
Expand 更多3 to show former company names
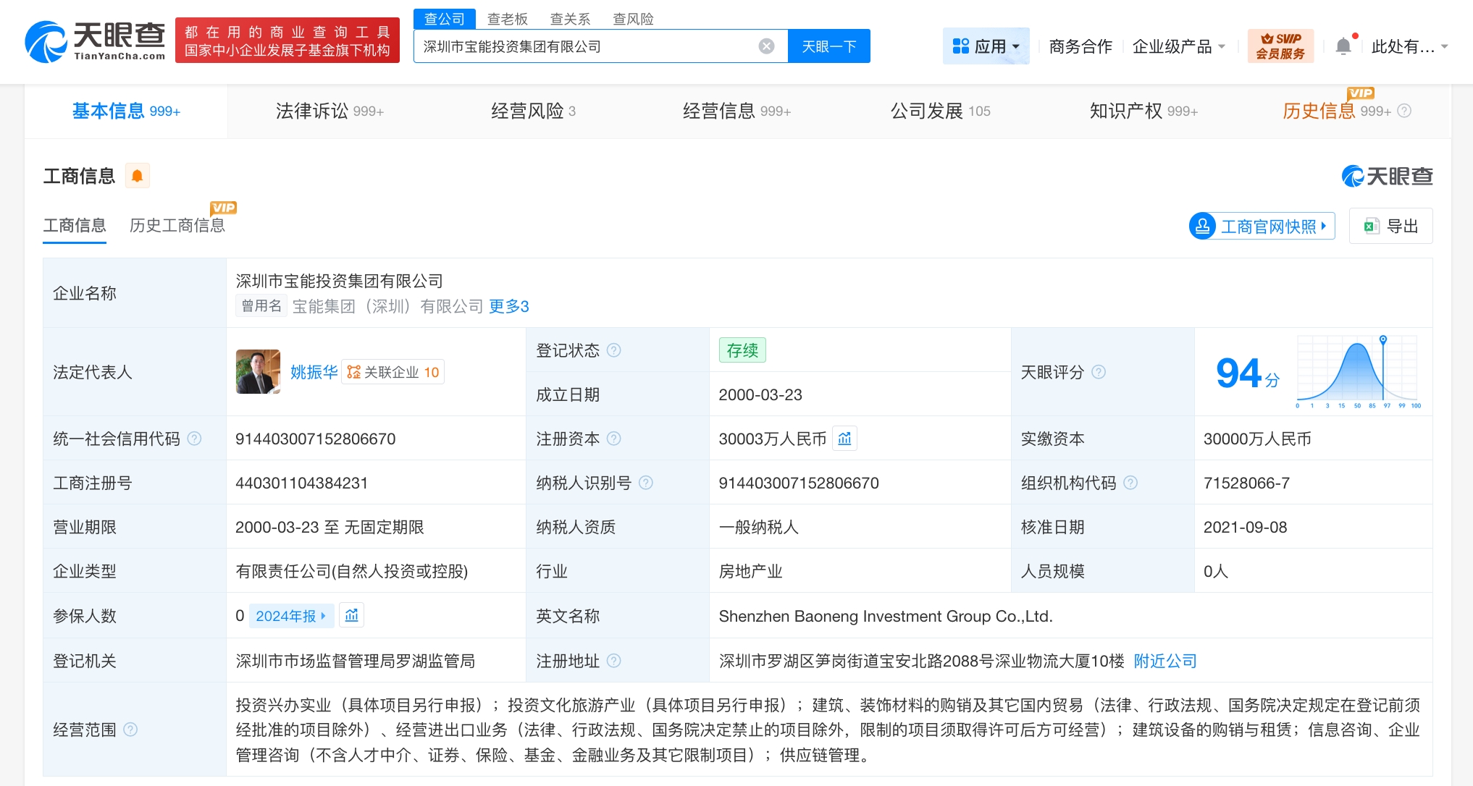coord(509,306)
